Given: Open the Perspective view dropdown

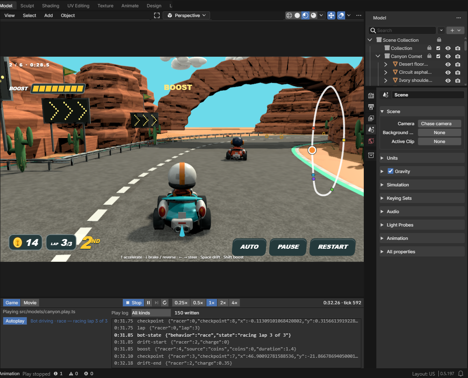Looking at the screenshot, I should click(x=187, y=15).
